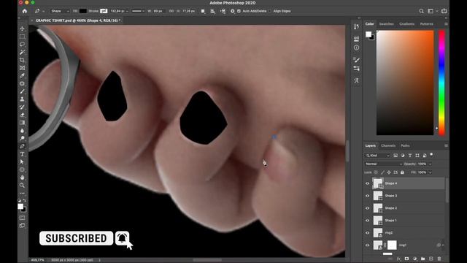
Task: Create new fill or adjustment layer
Action: pos(415,259)
